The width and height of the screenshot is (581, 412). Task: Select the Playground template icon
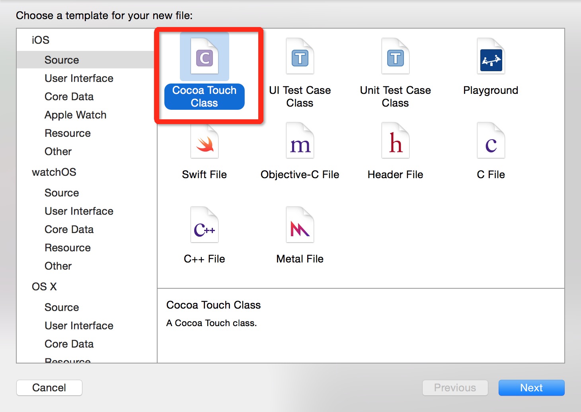(491, 56)
